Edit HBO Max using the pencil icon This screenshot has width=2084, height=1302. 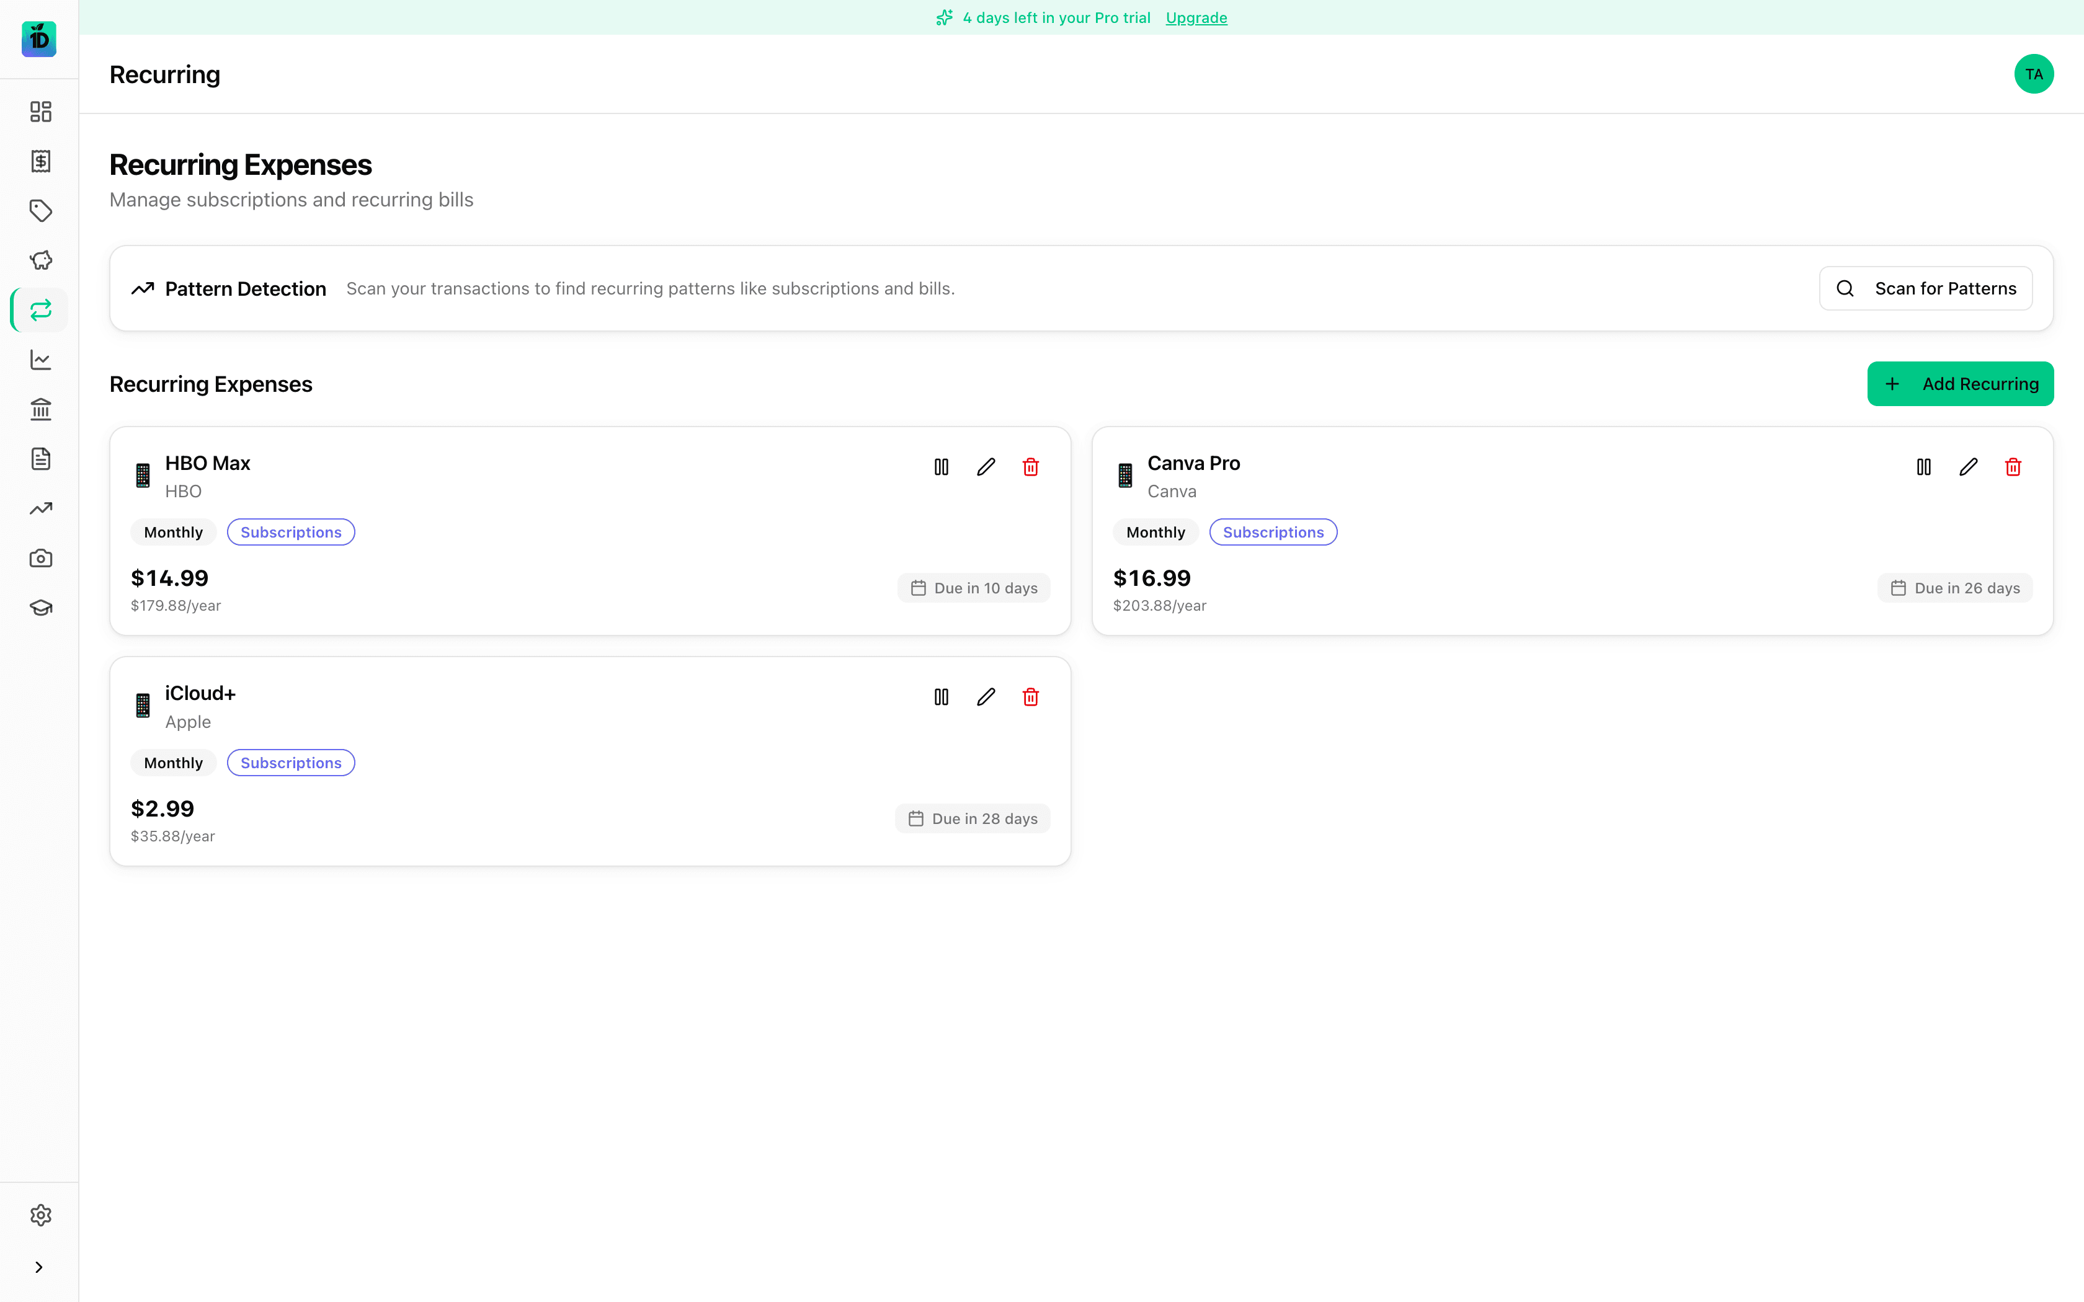(986, 466)
